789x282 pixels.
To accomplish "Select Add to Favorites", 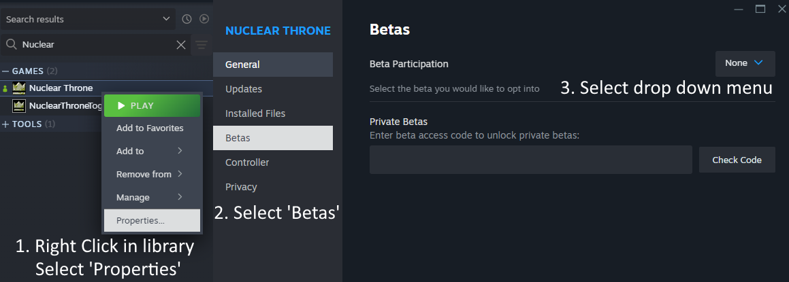I will click(x=151, y=128).
